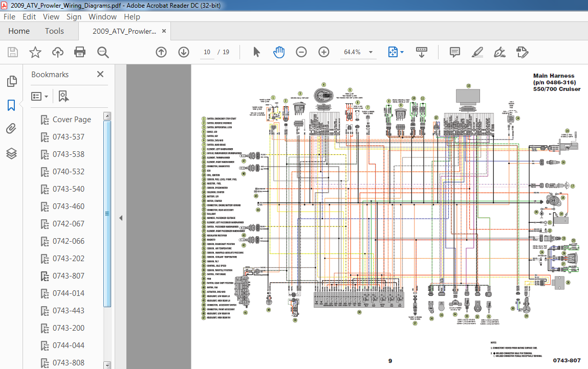This screenshot has width=588, height=369.
Task: Close the 2009_ATV_Prowler document tab
Action: click(164, 31)
